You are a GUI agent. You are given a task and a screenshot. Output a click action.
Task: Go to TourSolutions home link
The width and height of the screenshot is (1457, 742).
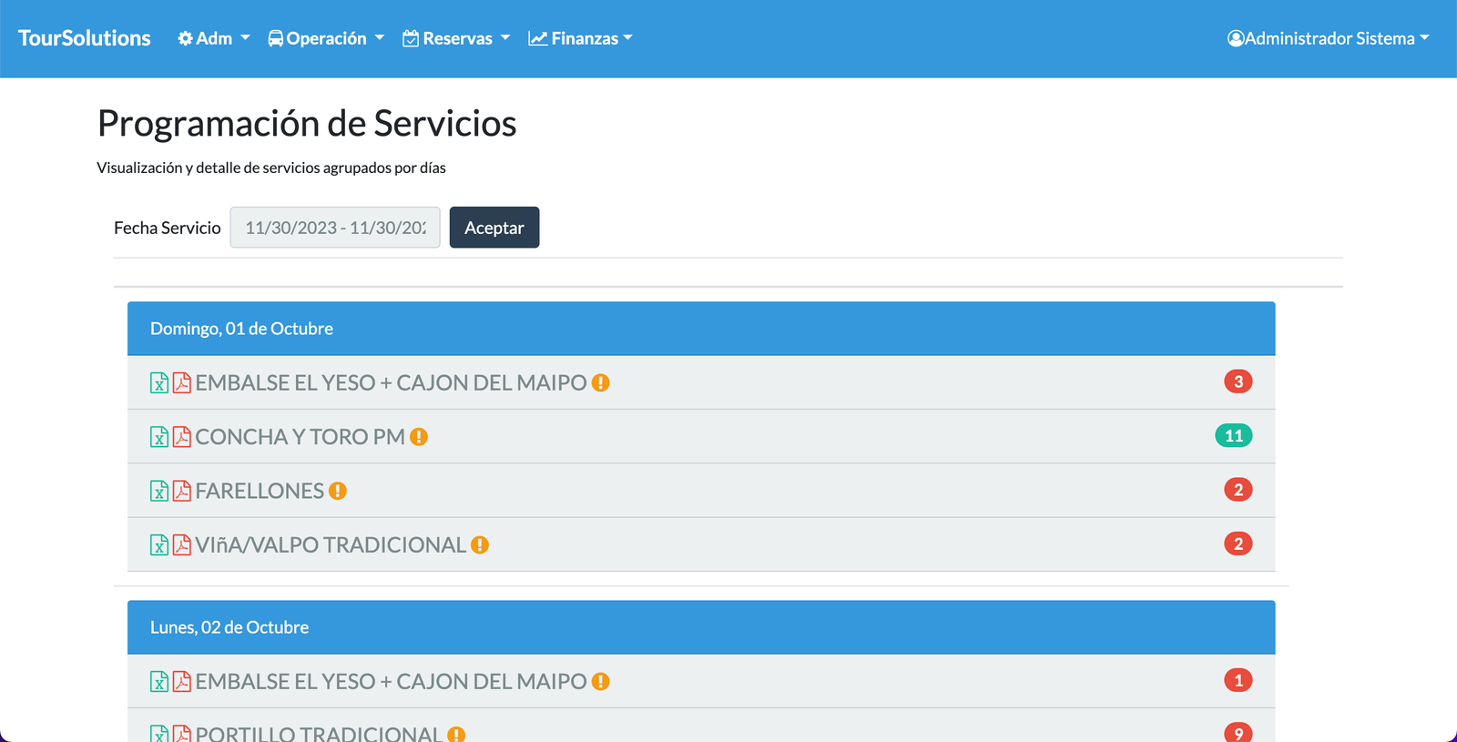(85, 38)
